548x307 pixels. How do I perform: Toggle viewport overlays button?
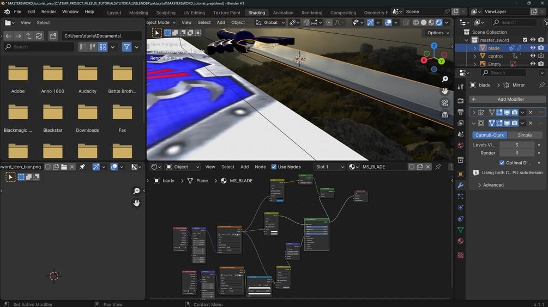tap(388, 22)
